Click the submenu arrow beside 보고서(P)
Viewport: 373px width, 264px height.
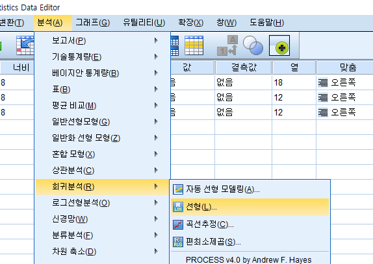(x=156, y=41)
